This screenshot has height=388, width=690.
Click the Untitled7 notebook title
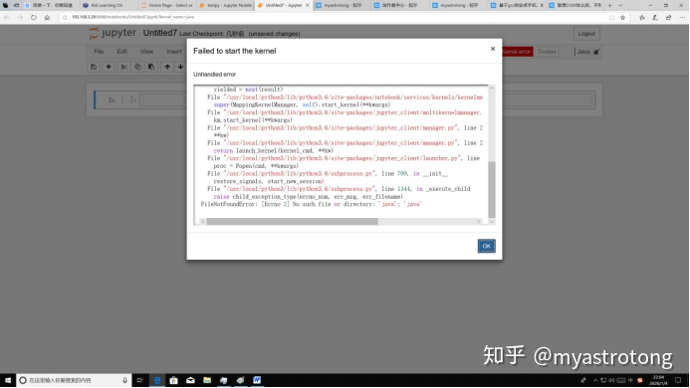click(x=159, y=33)
